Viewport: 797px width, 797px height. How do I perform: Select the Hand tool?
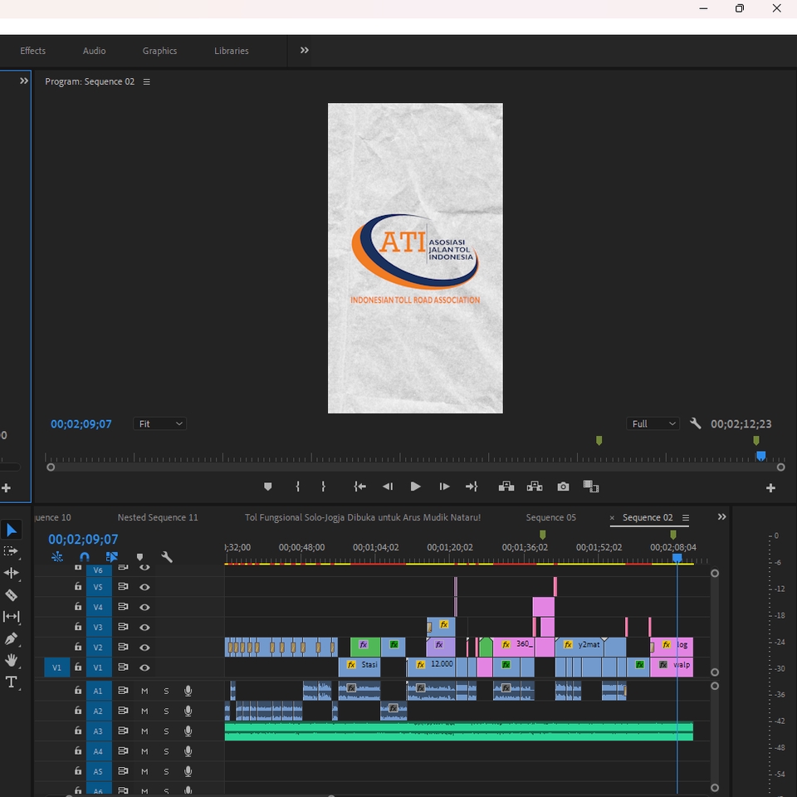click(12, 661)
